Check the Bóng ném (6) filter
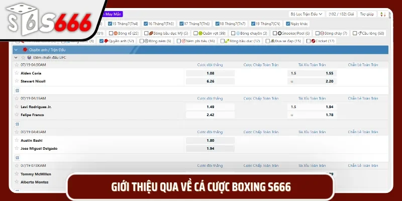The width and height of the screenshot is (402, 201). point(142,41)
